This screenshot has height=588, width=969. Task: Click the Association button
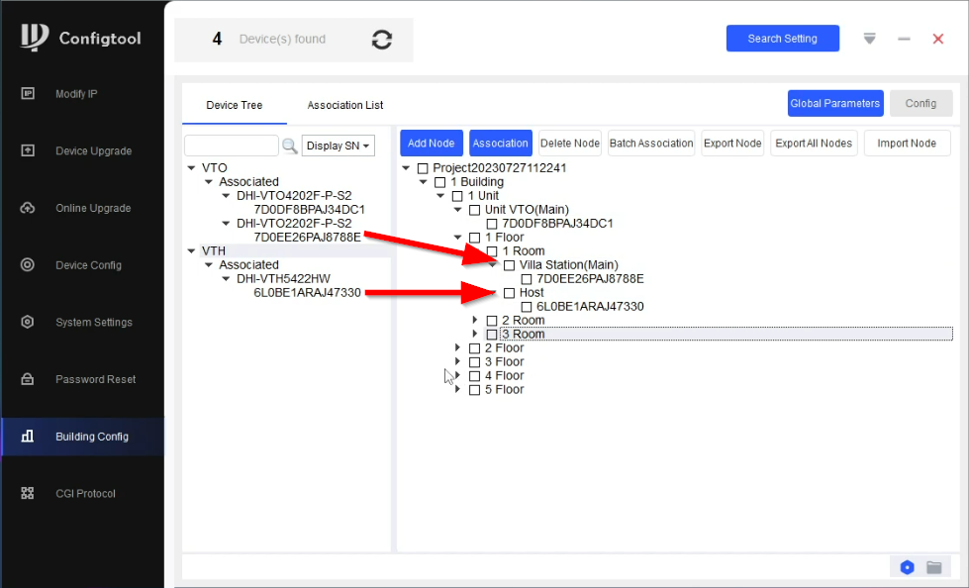click(501, 143)
